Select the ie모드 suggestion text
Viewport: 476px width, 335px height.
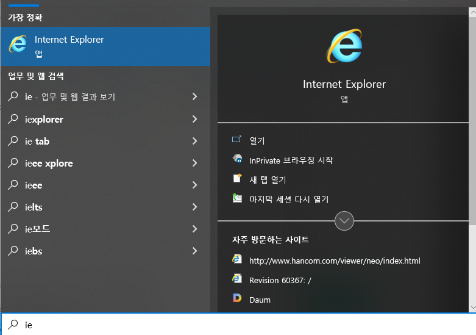coord(37,229)
